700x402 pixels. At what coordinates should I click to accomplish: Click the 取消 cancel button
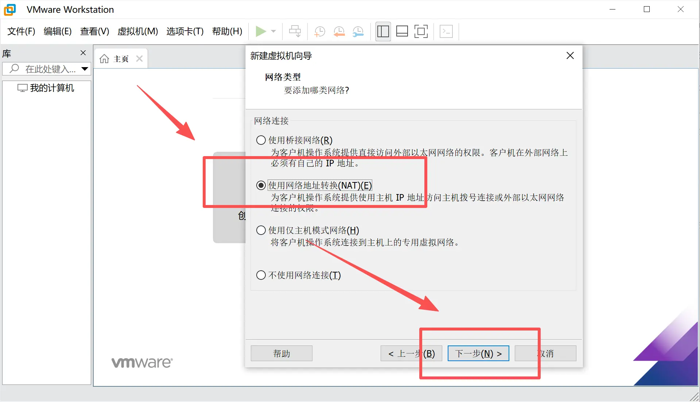[545, 353]
